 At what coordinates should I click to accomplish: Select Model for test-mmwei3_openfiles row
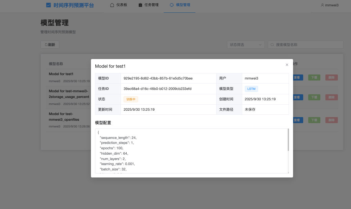[x=64, y=117]
